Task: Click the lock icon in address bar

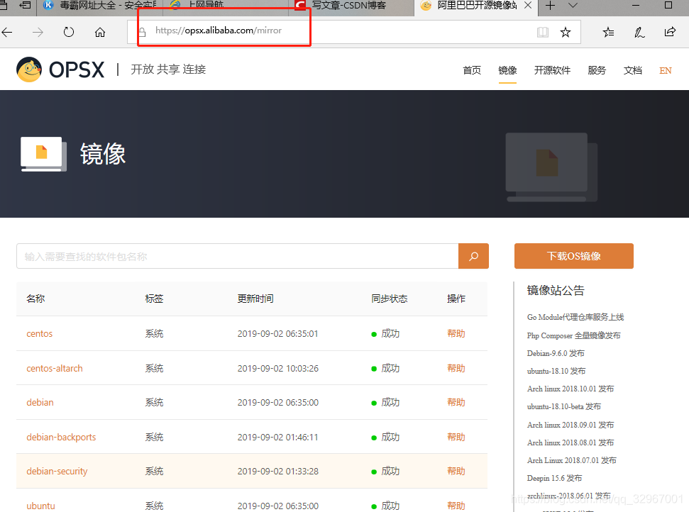Action: 142,32
